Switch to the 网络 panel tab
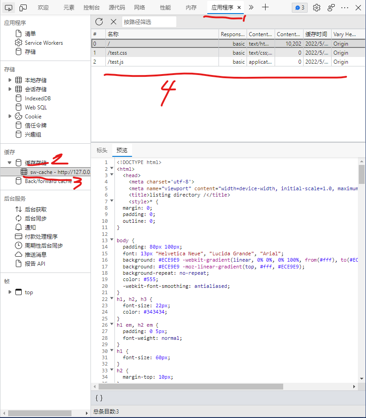 pyautogui.click(x=140, y=8)
